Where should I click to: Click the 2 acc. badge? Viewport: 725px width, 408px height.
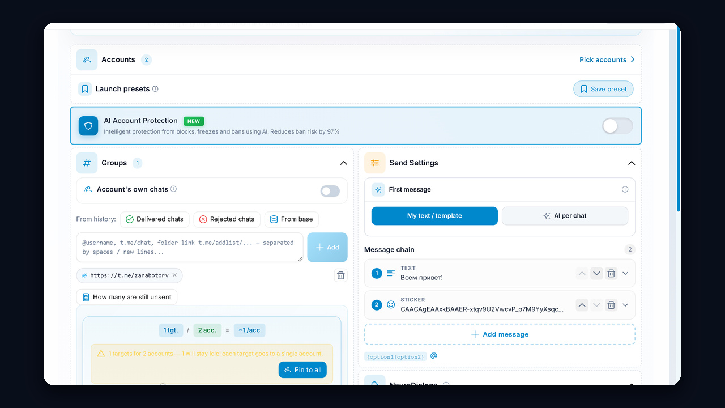207,330
